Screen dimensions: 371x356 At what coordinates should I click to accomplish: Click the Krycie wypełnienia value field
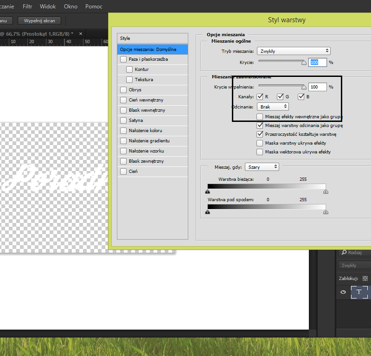pyautogui.click(x=318, y=87)
